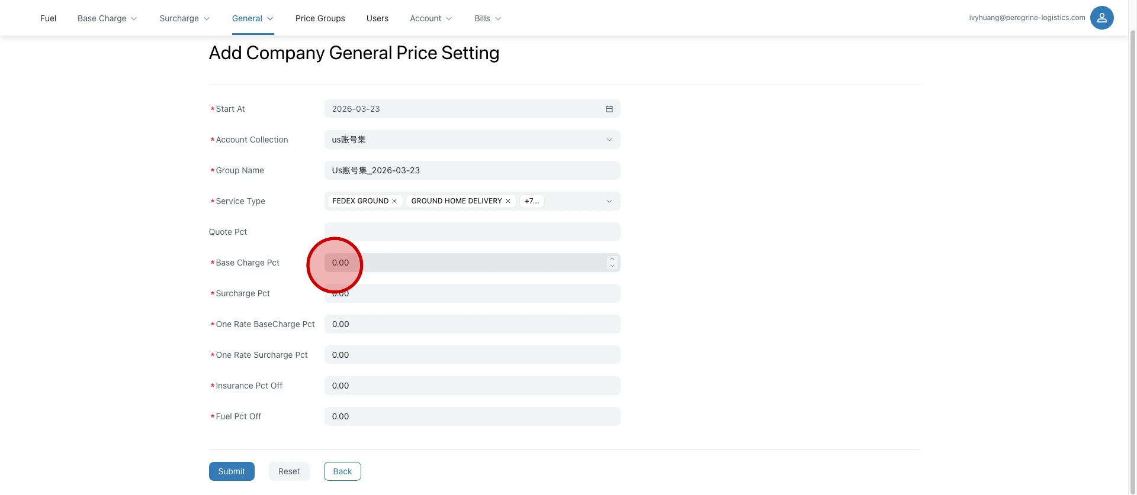Open the Service Type dropdown arrow
1137x495 pixels.
click(609, 201)
